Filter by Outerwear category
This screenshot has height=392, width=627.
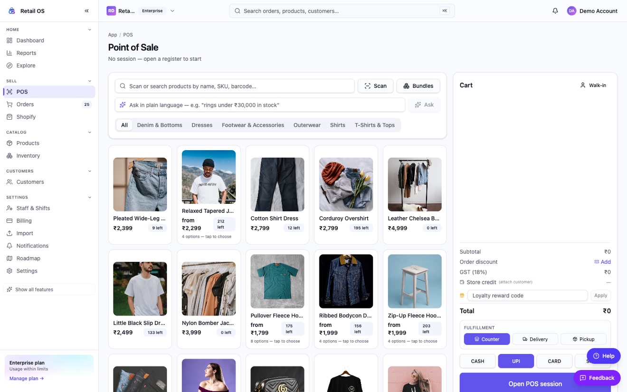307,125
